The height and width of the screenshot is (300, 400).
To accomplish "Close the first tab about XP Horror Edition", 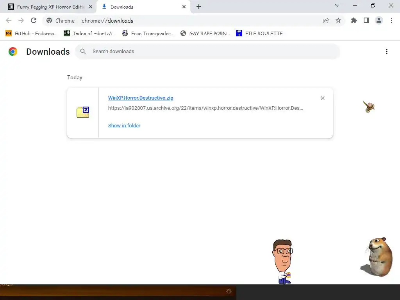I will (x=91, y=7).
